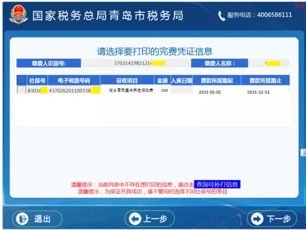Viewport: 306px width, 230px height.
Task: Click the 征收项目 column header
Action: pos(127,80)
